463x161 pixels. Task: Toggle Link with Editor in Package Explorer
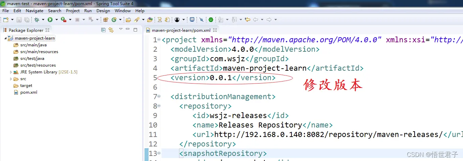click(111, 30)
